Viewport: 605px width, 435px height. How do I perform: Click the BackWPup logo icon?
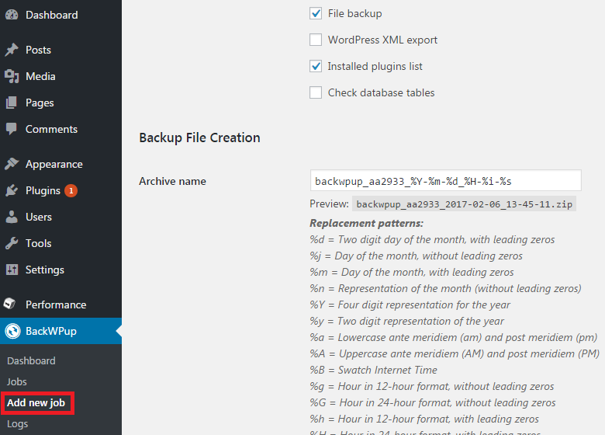tap(12, 331)
